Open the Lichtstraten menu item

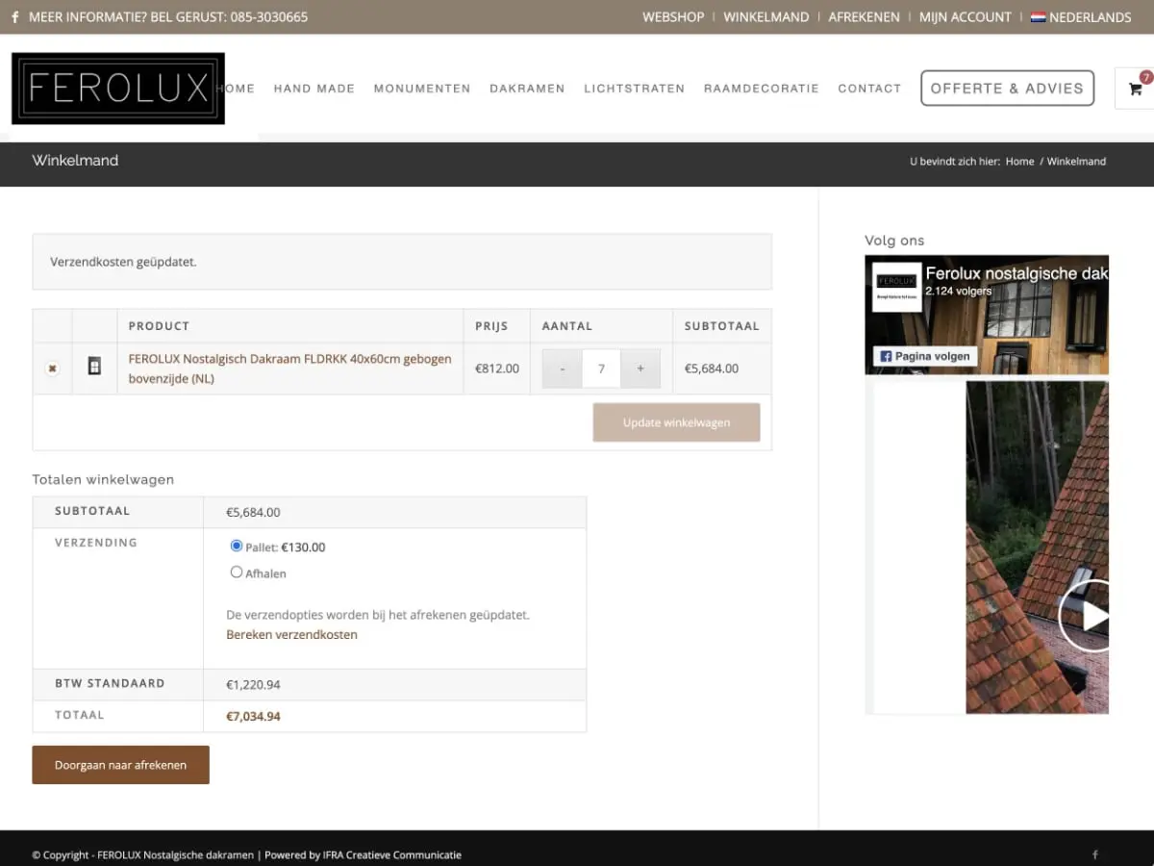point(634,89)
